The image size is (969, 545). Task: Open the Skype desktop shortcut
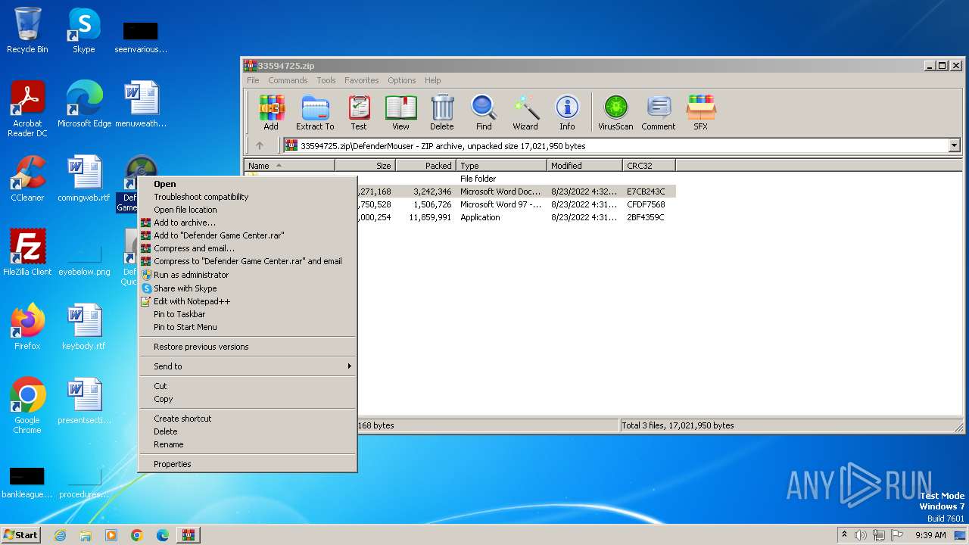83,30
